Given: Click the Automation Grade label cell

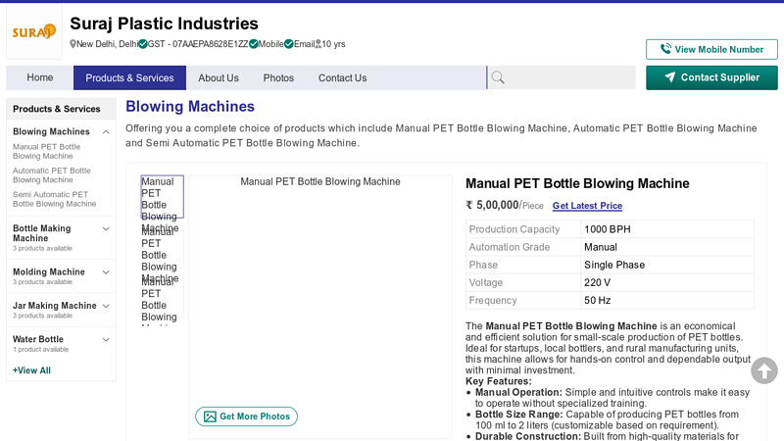Looking at the screenshot, I should coord(523,247).
